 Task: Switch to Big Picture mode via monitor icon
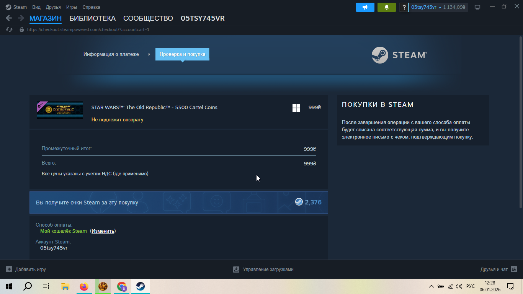pyautogui.click(x=477, y=7)
